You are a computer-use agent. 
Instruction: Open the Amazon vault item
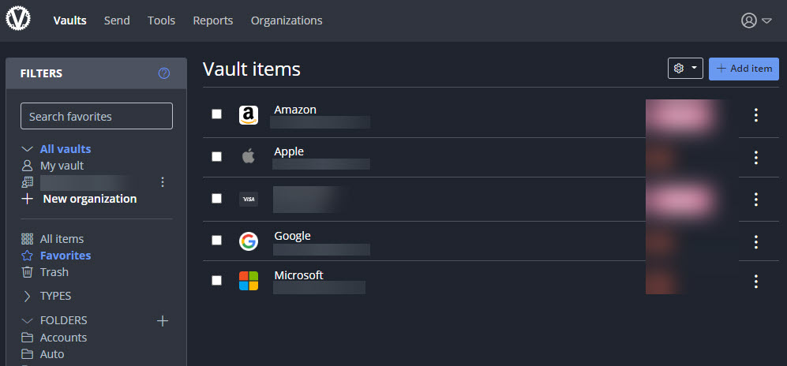point(295,110)
